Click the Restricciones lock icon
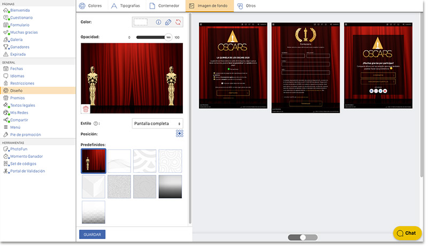 [6, 83]
